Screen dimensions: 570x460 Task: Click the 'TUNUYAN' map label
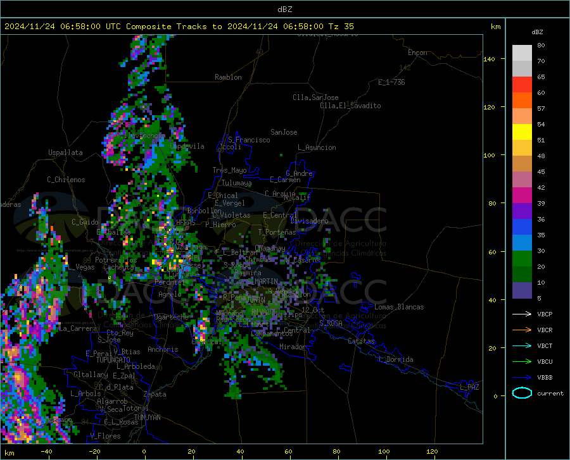pyautogui.click(x=147, y=417)
